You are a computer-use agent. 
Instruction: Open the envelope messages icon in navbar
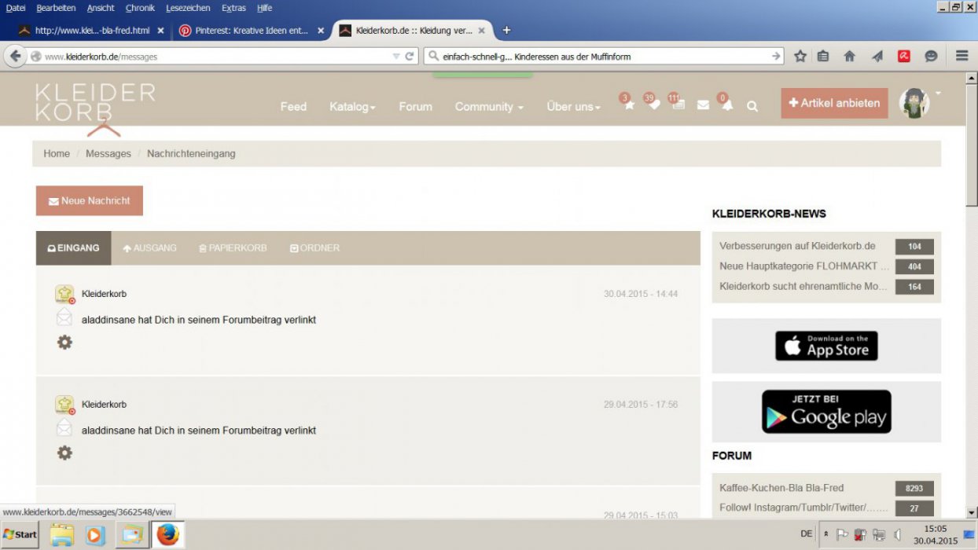(x=703, y=106)
